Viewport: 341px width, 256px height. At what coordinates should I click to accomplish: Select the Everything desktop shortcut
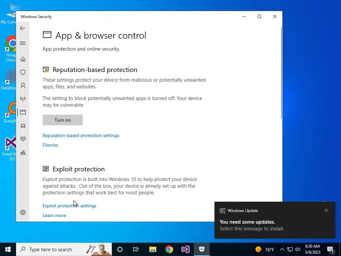[10, 113]
